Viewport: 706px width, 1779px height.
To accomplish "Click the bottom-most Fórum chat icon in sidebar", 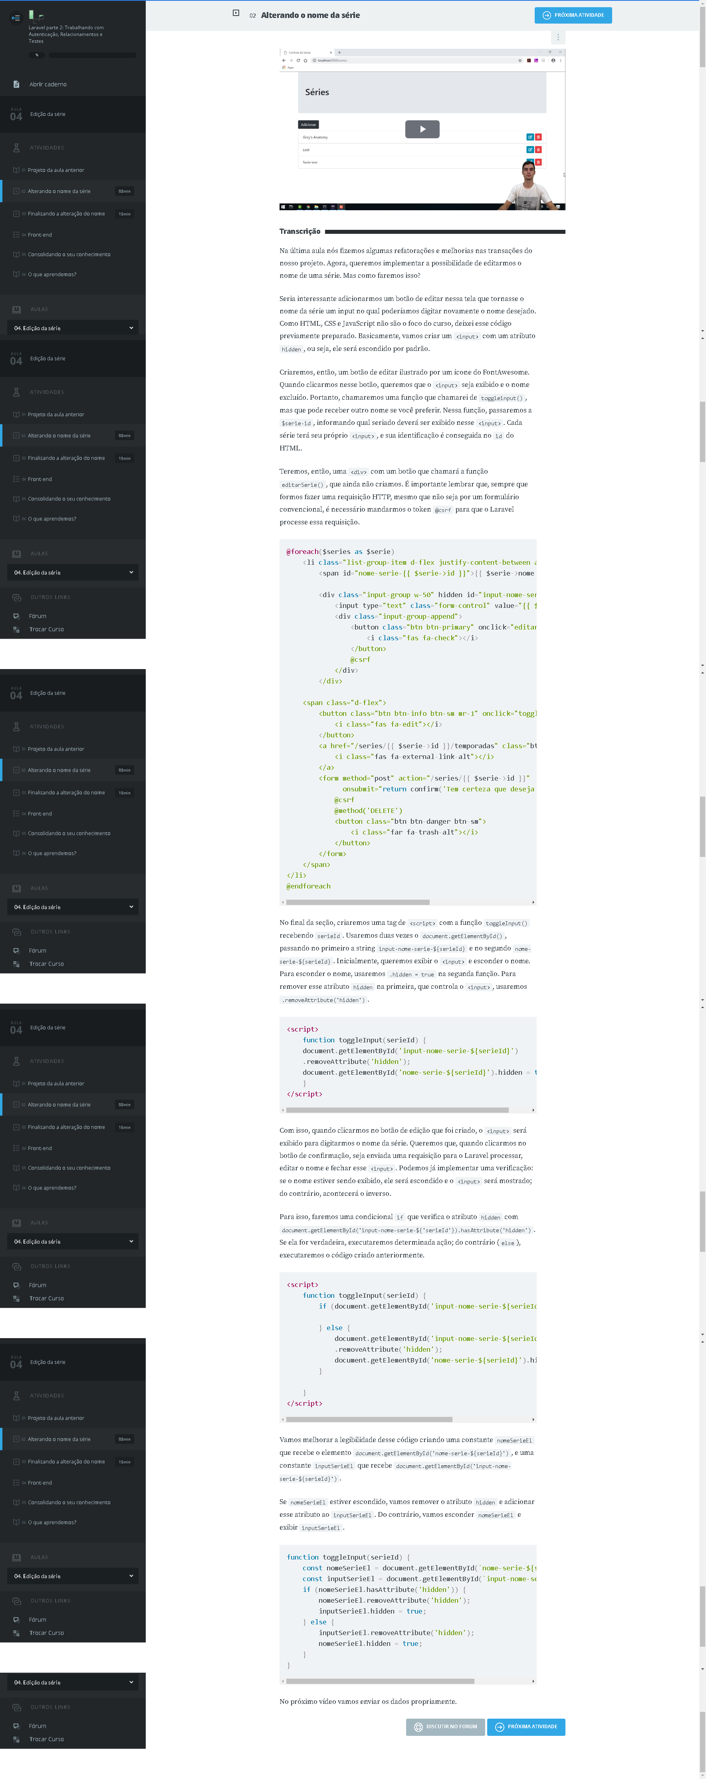I will pos(16,1725).
